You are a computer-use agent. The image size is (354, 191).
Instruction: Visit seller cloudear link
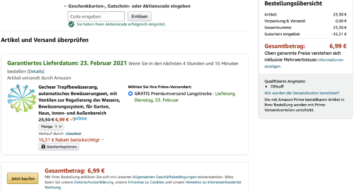73,133
